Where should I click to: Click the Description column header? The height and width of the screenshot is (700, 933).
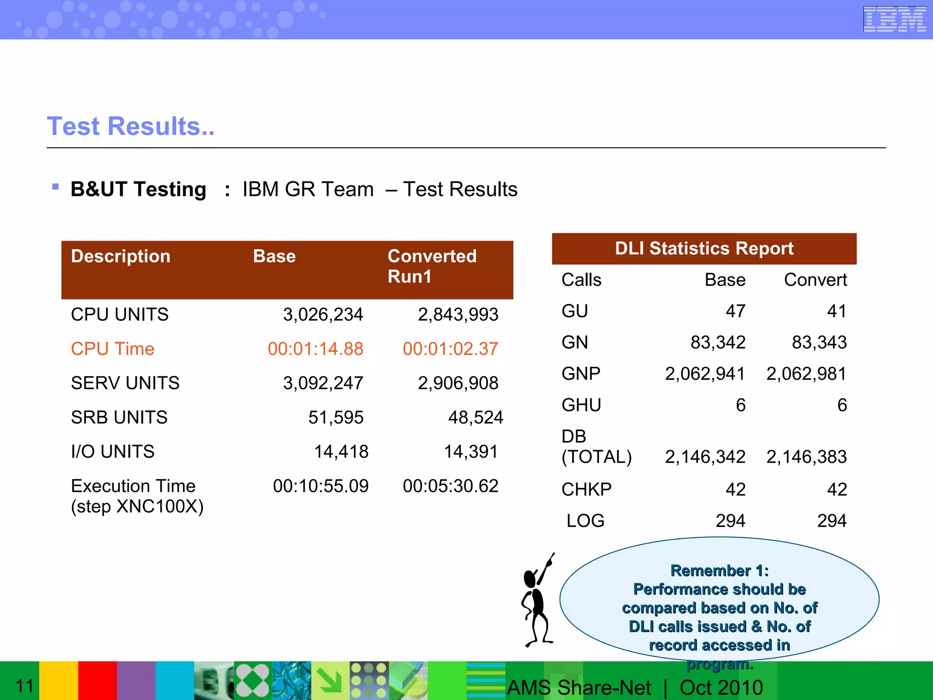point(121,256)
